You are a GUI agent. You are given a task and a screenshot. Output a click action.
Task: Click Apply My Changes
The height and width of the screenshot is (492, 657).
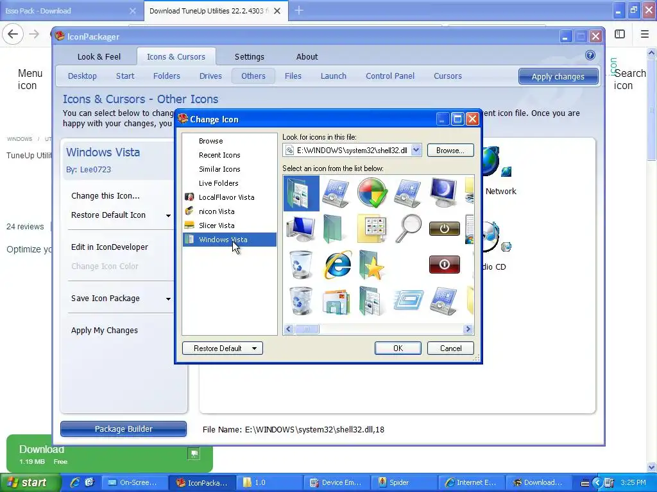pos(105,331)
